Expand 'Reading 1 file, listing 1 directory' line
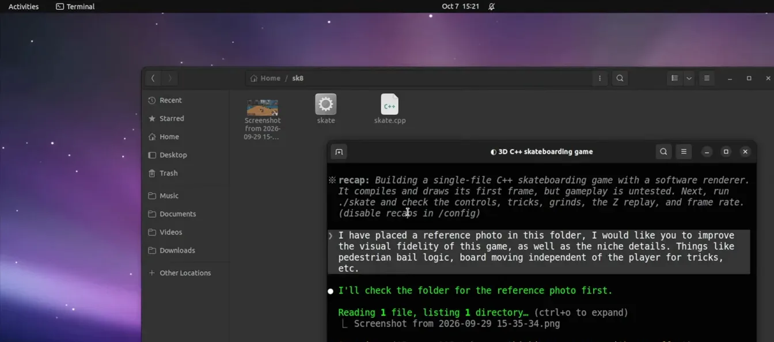This screenshot has height=342, width=774. (483, 313)
